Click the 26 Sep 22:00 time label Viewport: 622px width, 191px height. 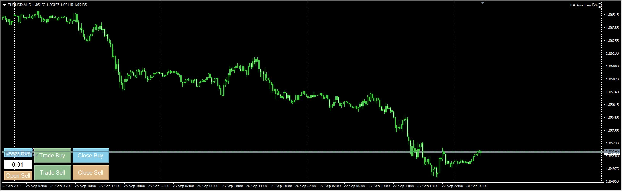(x=305, y=186)
